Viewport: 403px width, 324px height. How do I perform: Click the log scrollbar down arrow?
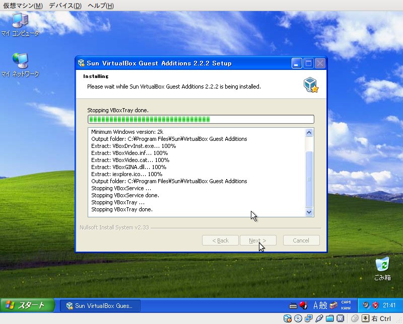click(x=309, y=212)
